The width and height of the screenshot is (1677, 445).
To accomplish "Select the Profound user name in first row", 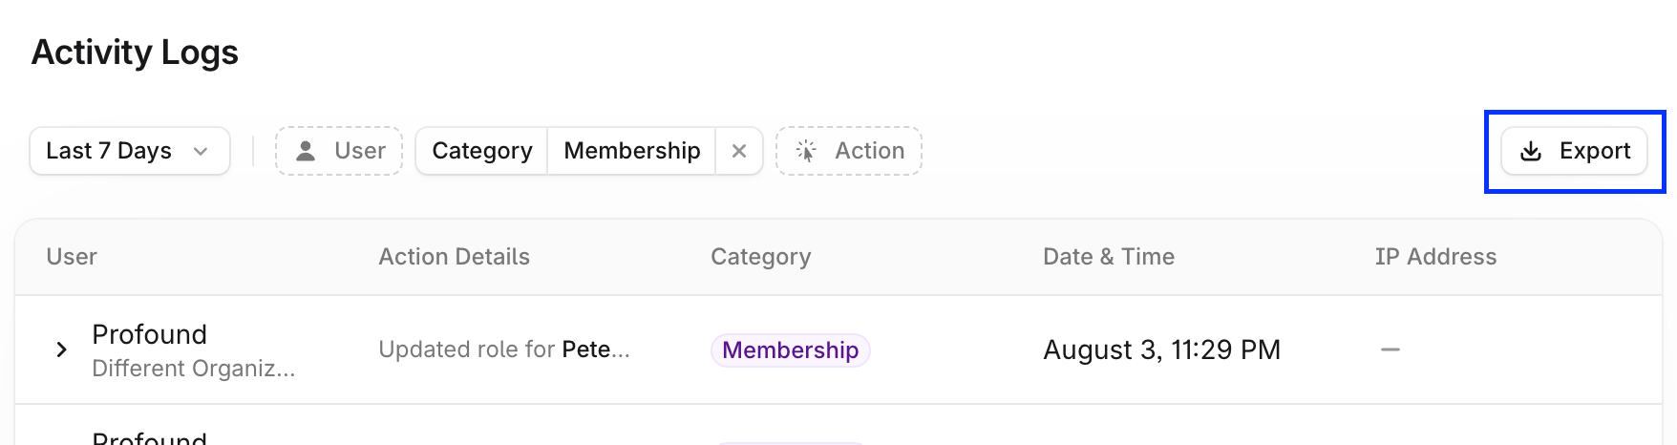I will click(x=150, y=334).
